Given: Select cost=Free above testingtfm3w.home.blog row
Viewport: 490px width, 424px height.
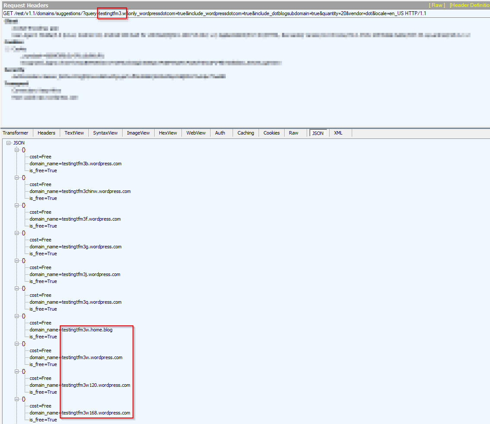Looking at the screenshot, I should (x=40, y=323).
